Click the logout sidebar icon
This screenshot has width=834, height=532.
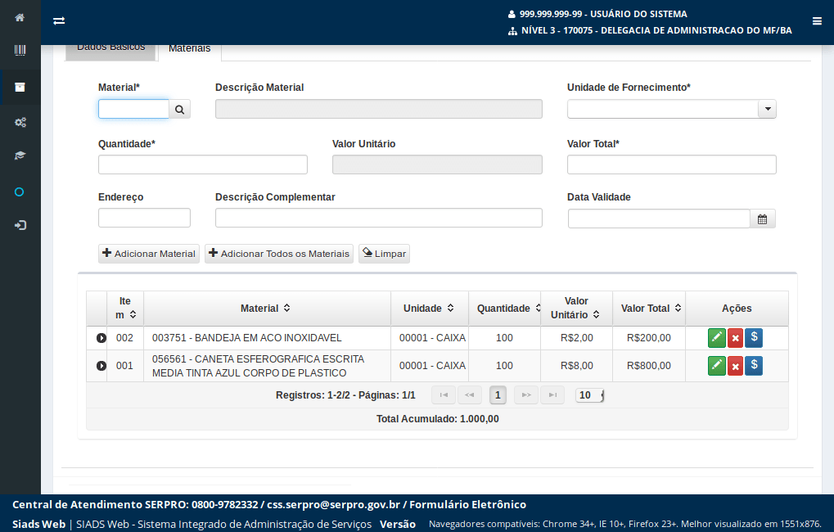click(20, 226)
